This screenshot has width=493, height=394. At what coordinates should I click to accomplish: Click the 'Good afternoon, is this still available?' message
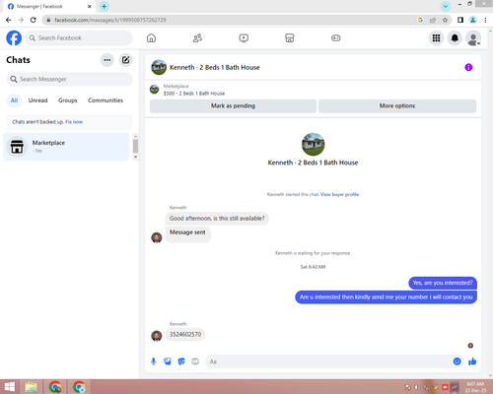[217, 219]
